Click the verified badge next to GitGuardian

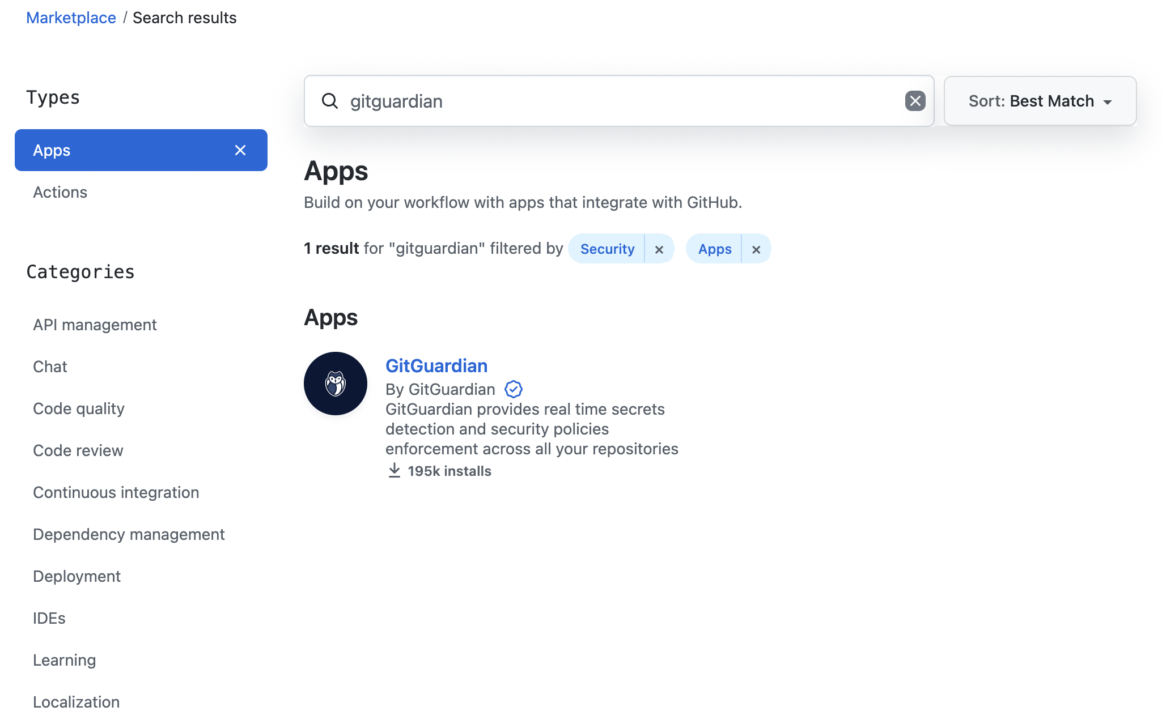514,389
